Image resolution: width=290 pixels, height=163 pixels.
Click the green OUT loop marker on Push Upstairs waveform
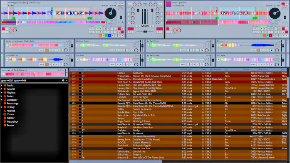coord(255,18)
